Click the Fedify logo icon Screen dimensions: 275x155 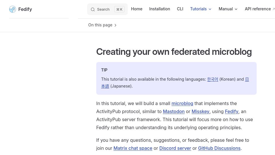12,9
